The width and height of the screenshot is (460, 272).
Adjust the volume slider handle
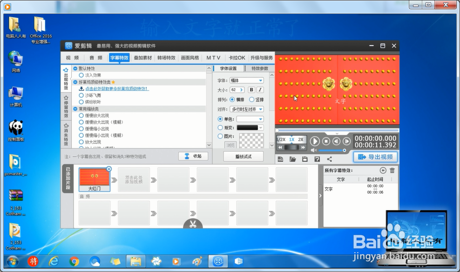[x=345, y=150]
